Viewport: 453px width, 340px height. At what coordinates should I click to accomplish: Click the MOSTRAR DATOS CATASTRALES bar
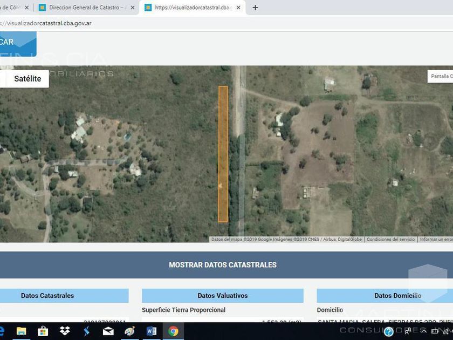(x=223, y=265)
